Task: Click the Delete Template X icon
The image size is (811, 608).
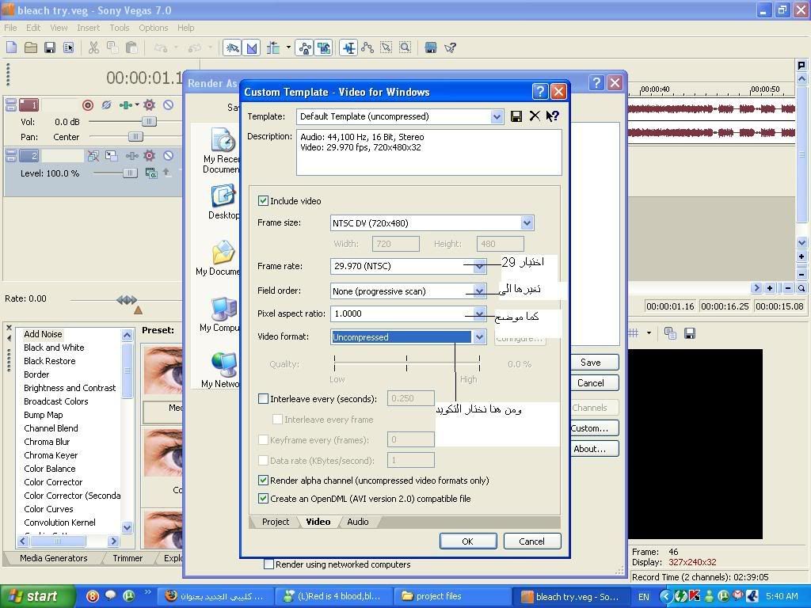Action: pos(535,116)
